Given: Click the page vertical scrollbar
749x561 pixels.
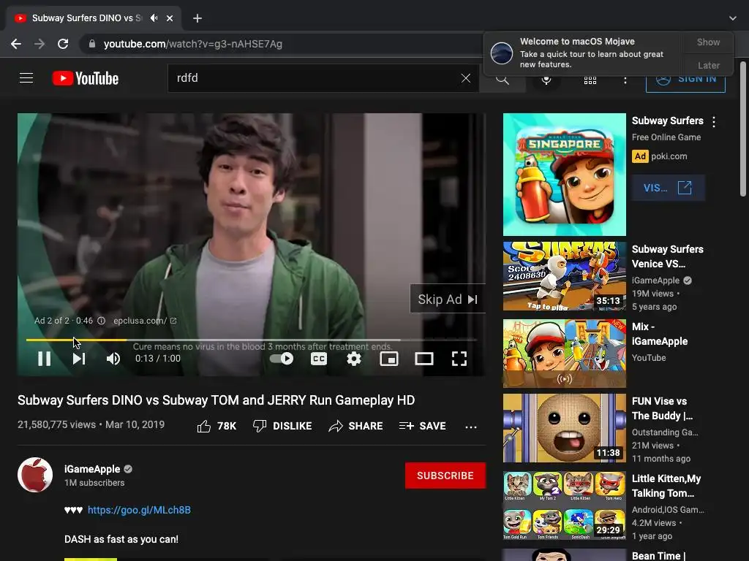Looking at the screenshot, I should pyautogui.click(x=743, y=129).
